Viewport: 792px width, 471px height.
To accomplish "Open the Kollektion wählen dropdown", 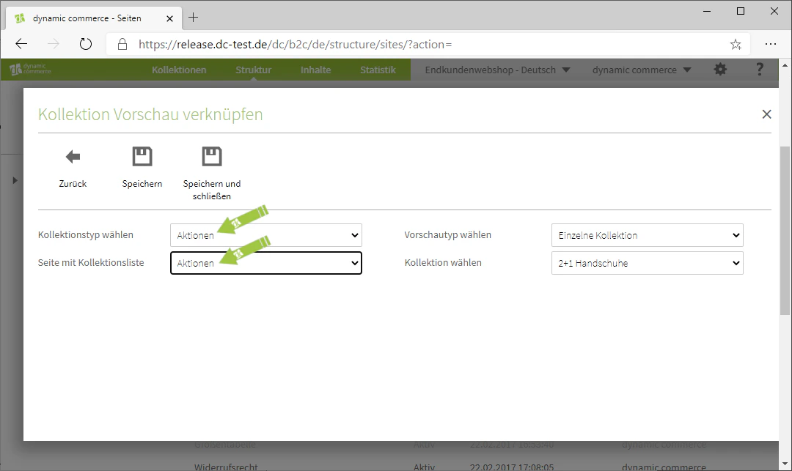I will [x=647, y=263].
